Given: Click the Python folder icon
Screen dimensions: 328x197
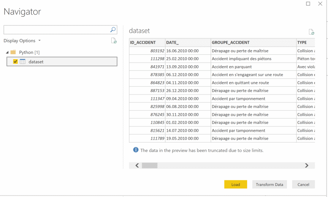Looking at the screenshot, I should coord(13,52).
